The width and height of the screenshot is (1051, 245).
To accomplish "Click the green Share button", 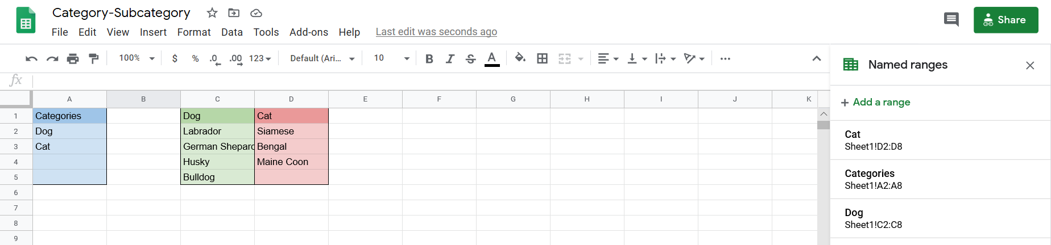I will 1006,20.
